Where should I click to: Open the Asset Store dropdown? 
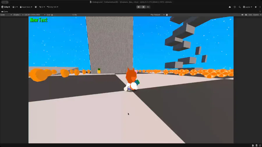[x=26, y=7]
